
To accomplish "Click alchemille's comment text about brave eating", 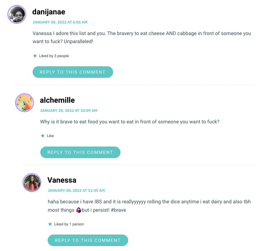I will tap(130, 122).
